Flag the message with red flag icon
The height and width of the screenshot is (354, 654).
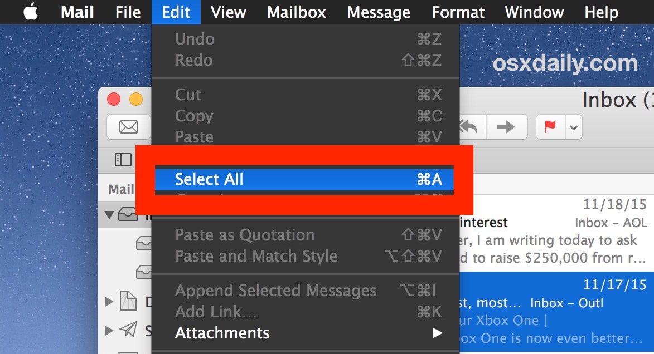550,127
